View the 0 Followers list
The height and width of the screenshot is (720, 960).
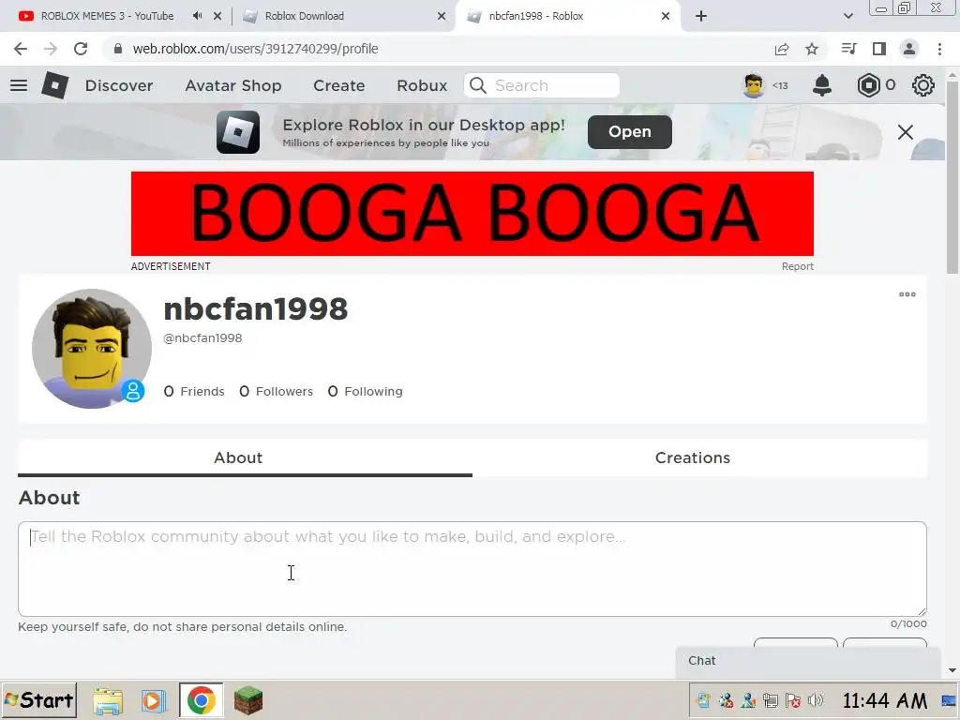click(x=277, y=391)
